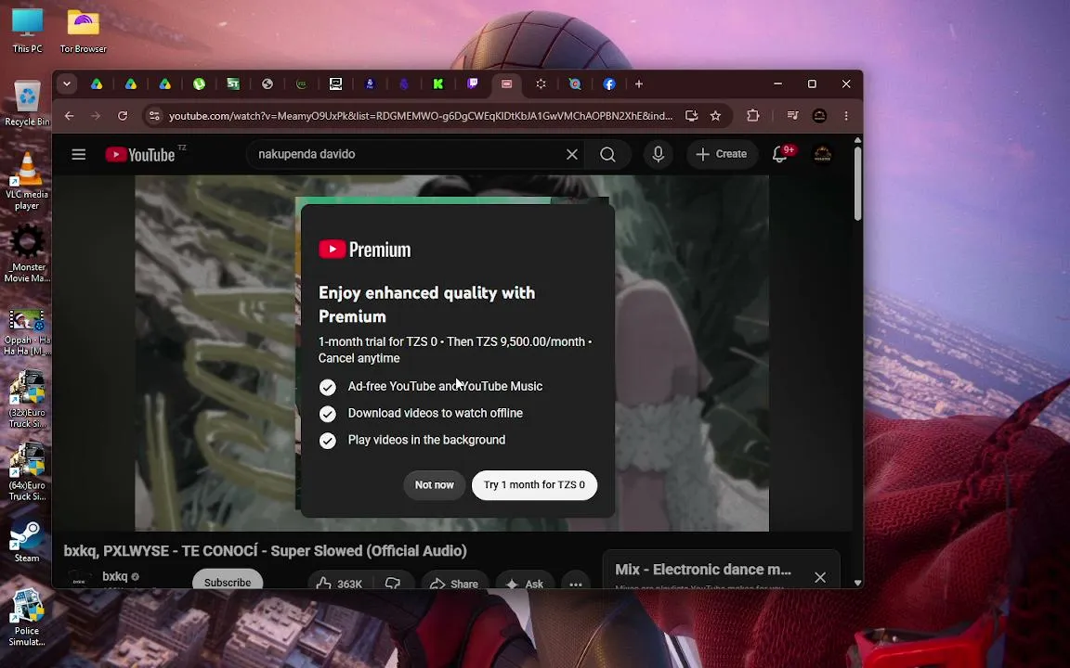Start voice search with the microphone icon

pos(658,154)
